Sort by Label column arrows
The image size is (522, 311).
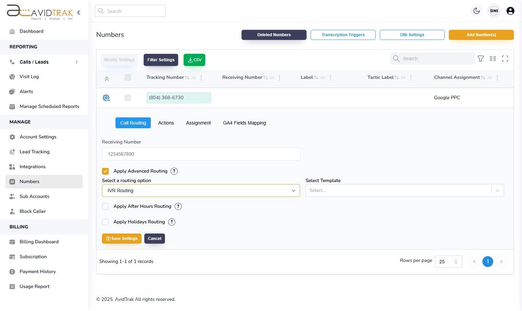point(316,77)
